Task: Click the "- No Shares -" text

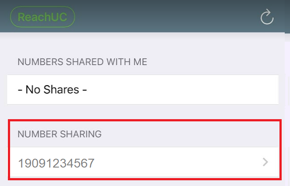Action: 52,90
